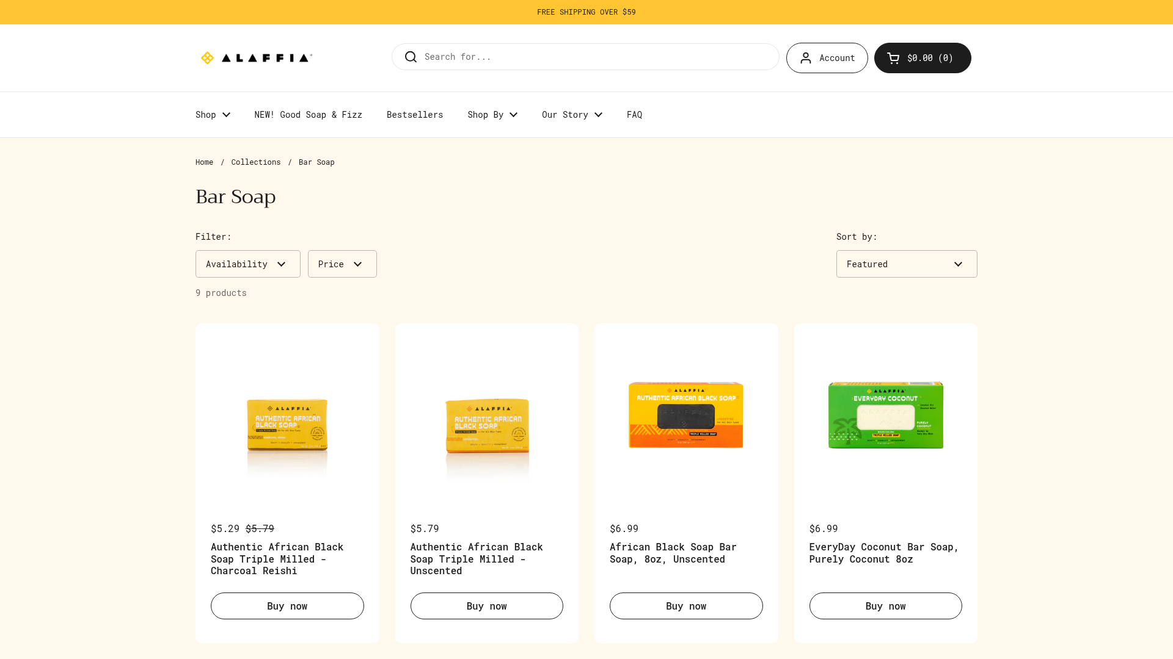Open NEW! Good Soap & Fizz
The image size is (1173, 659).
(x=308, y=115)
